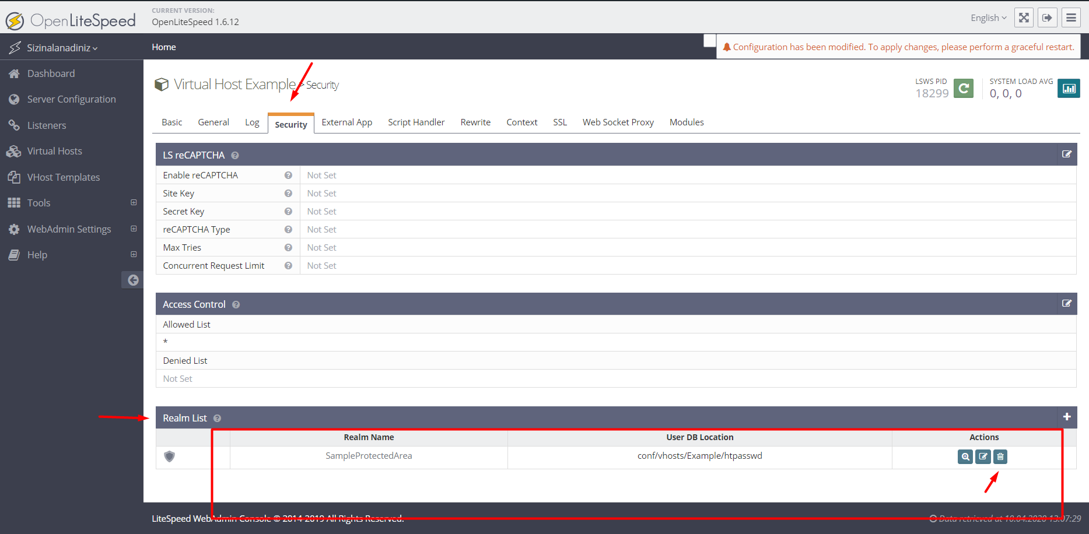Click the User DB Location column header
Screen dimensions: 1089x534
click(700, 437)
